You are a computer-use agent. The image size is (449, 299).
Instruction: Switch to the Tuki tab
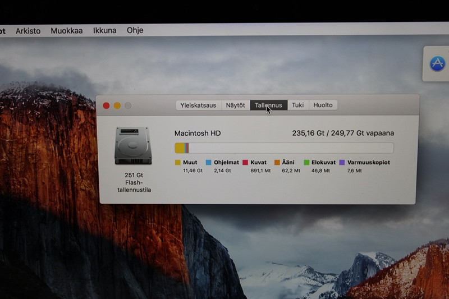click(x=298, y=105)
